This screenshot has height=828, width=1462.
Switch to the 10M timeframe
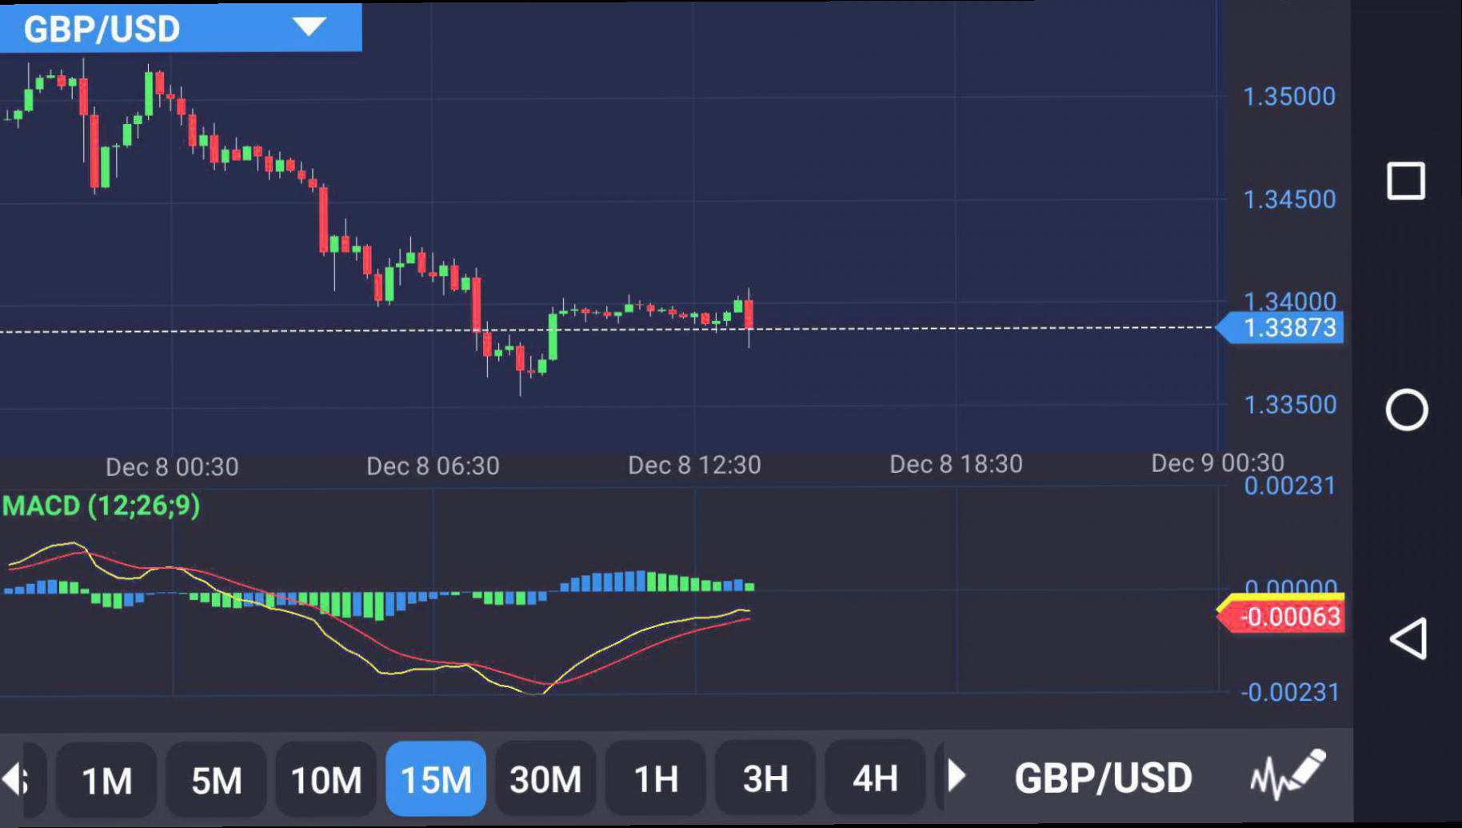click(326, 779)
